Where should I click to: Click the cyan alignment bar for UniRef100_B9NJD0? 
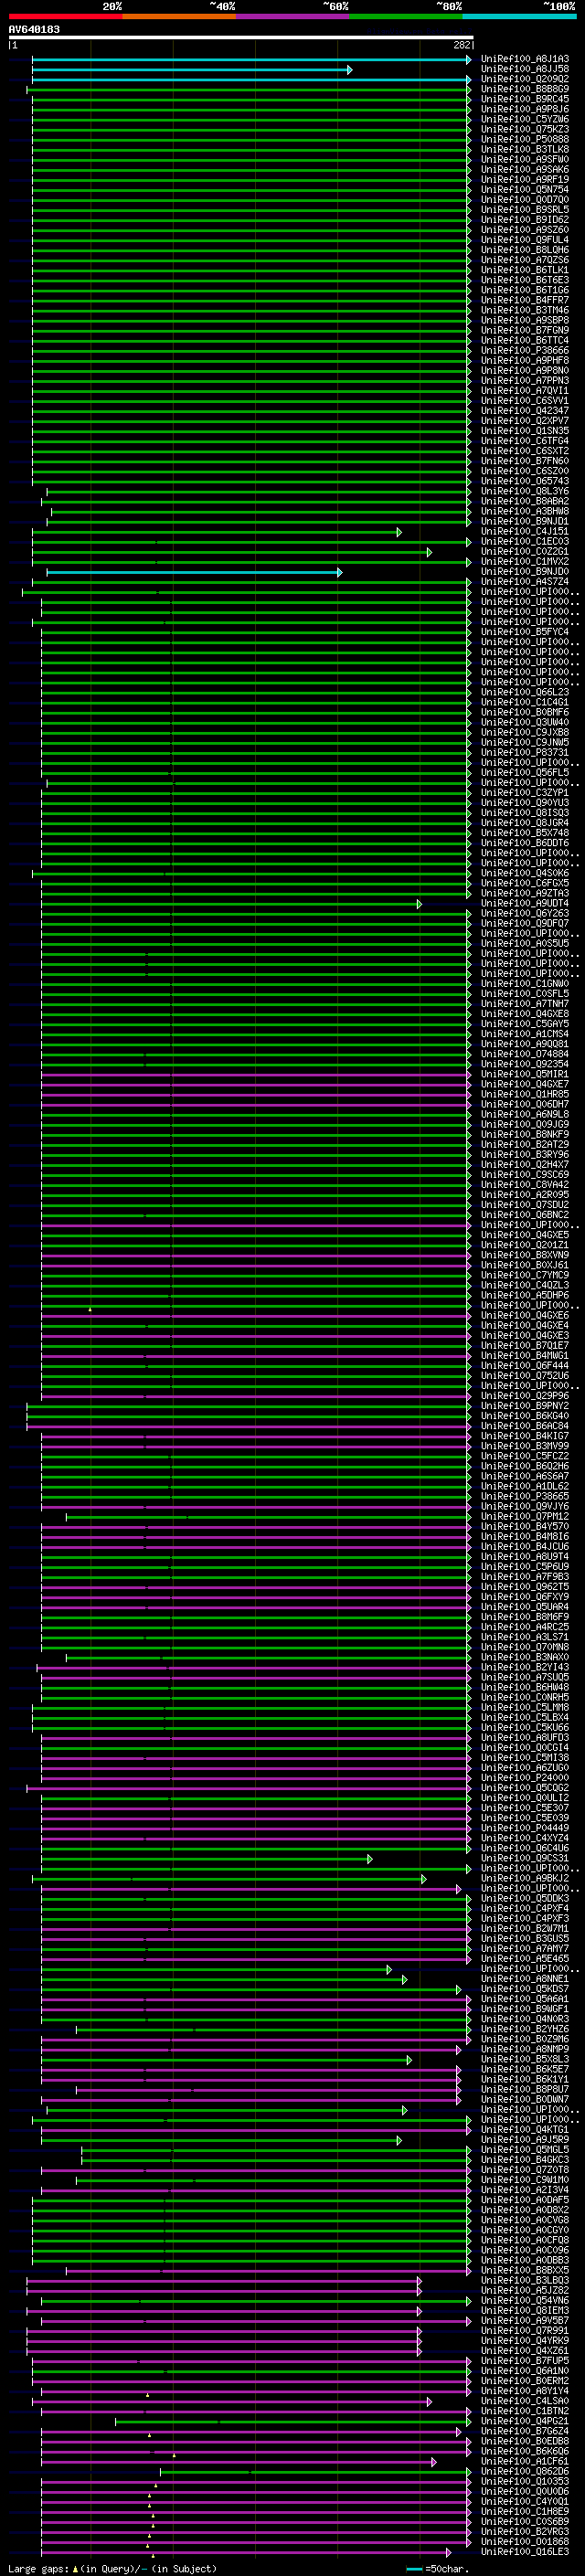point(194,573)
